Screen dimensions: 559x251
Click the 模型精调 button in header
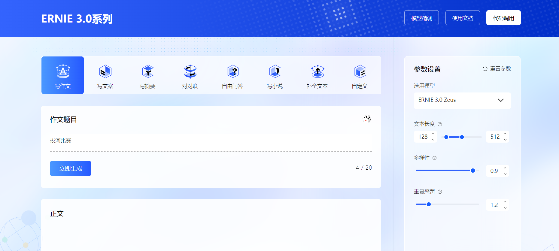(421, 18)
